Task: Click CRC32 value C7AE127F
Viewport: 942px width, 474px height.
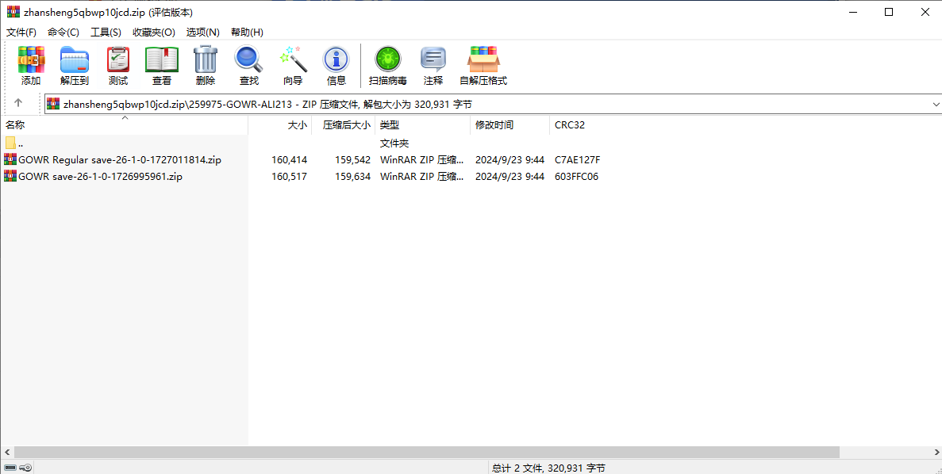Action: tap(577, 159)
